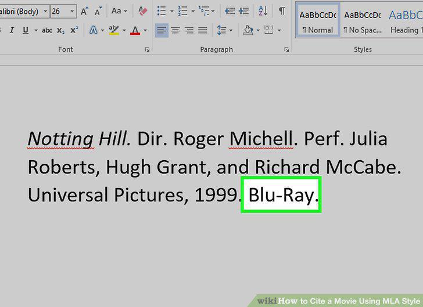The height and width of the screenshot is (307, 423).
Task: Apply Text Effects with glowing A icon
Action: click(x=94, y=30)
